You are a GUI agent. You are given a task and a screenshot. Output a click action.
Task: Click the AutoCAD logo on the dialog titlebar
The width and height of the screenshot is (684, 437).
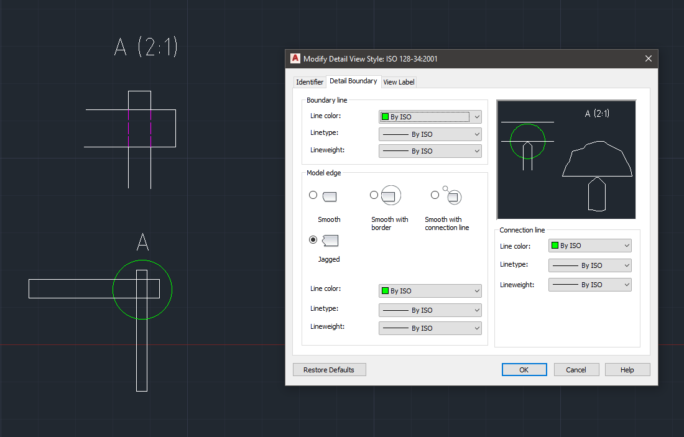click(x=294, y=58)
